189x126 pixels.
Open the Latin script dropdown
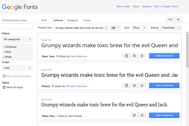(17, 68)
